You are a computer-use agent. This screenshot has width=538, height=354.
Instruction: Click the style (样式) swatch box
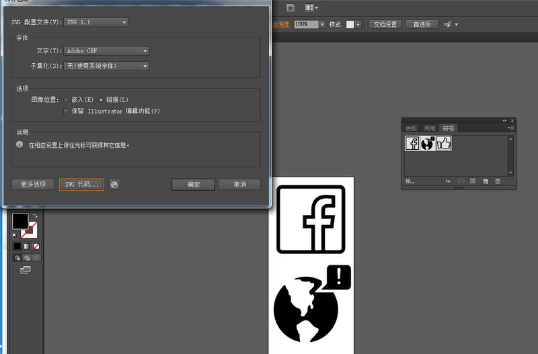pos(350,24)
